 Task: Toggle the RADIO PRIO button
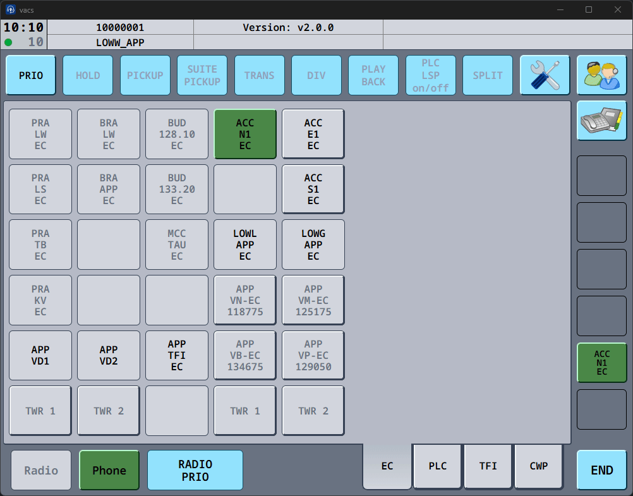pos(195,470)
